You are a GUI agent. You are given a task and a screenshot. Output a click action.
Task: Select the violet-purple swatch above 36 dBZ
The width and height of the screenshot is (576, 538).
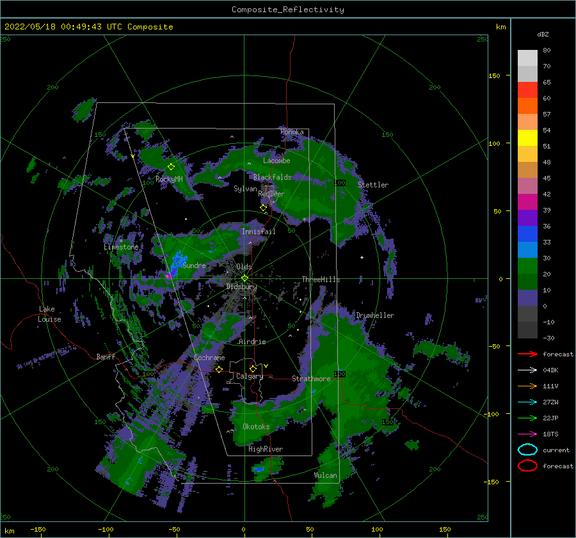pos(527,218)
